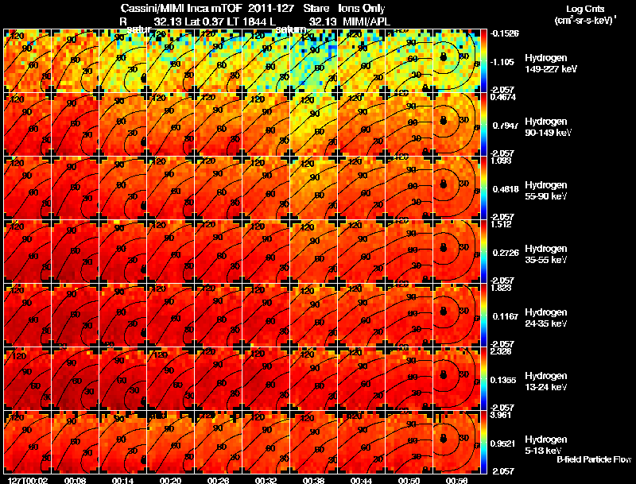Click the color bar beside 55-90 keV row
The image size is (636, 484).
coord(483,188)
